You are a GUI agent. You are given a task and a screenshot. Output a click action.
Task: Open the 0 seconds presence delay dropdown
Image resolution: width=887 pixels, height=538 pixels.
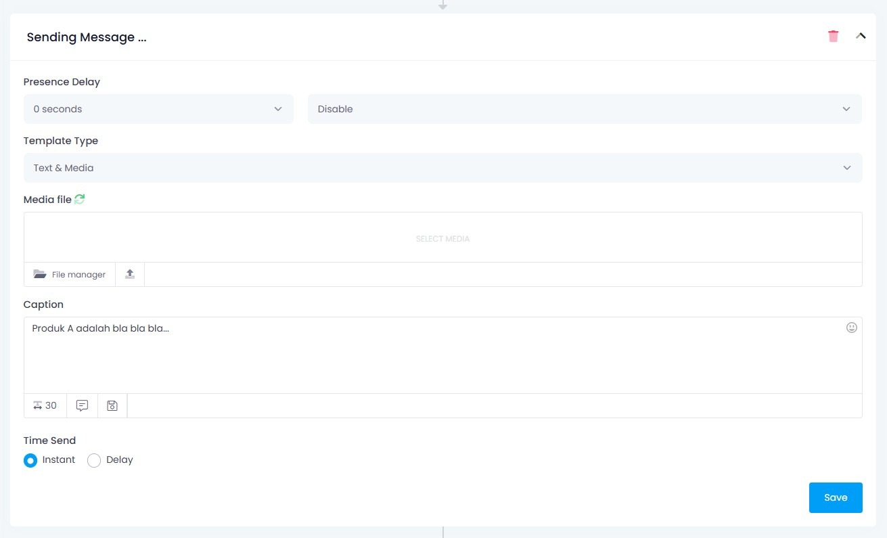coord(158,109)
